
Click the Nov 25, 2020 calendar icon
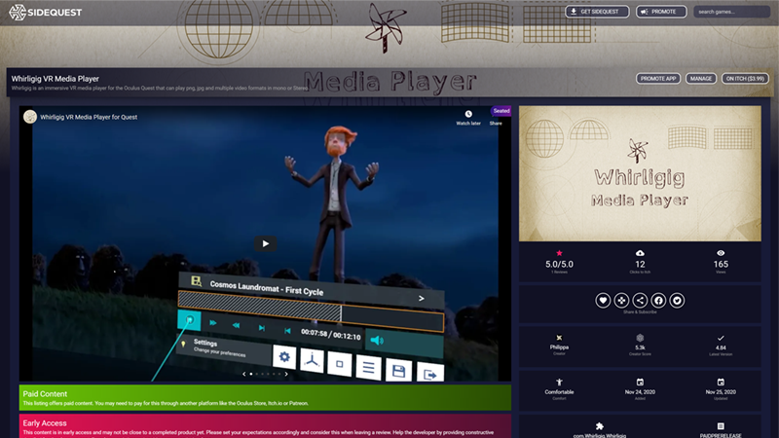click(721, 382)
